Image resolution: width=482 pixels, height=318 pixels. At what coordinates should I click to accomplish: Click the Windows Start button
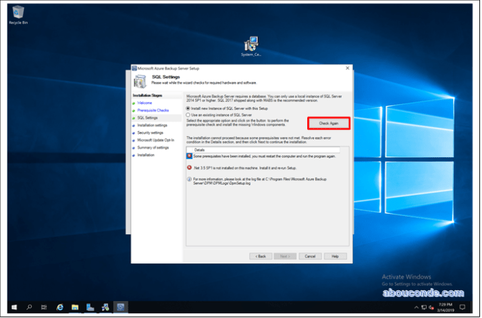click(14, 307)
